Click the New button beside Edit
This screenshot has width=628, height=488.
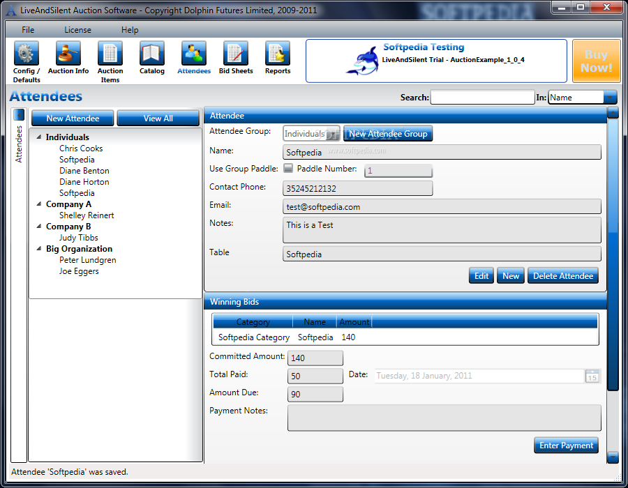[511, 276]
